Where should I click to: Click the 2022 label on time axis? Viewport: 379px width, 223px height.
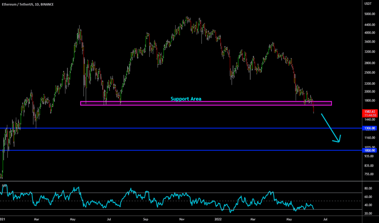pos(218,219)
